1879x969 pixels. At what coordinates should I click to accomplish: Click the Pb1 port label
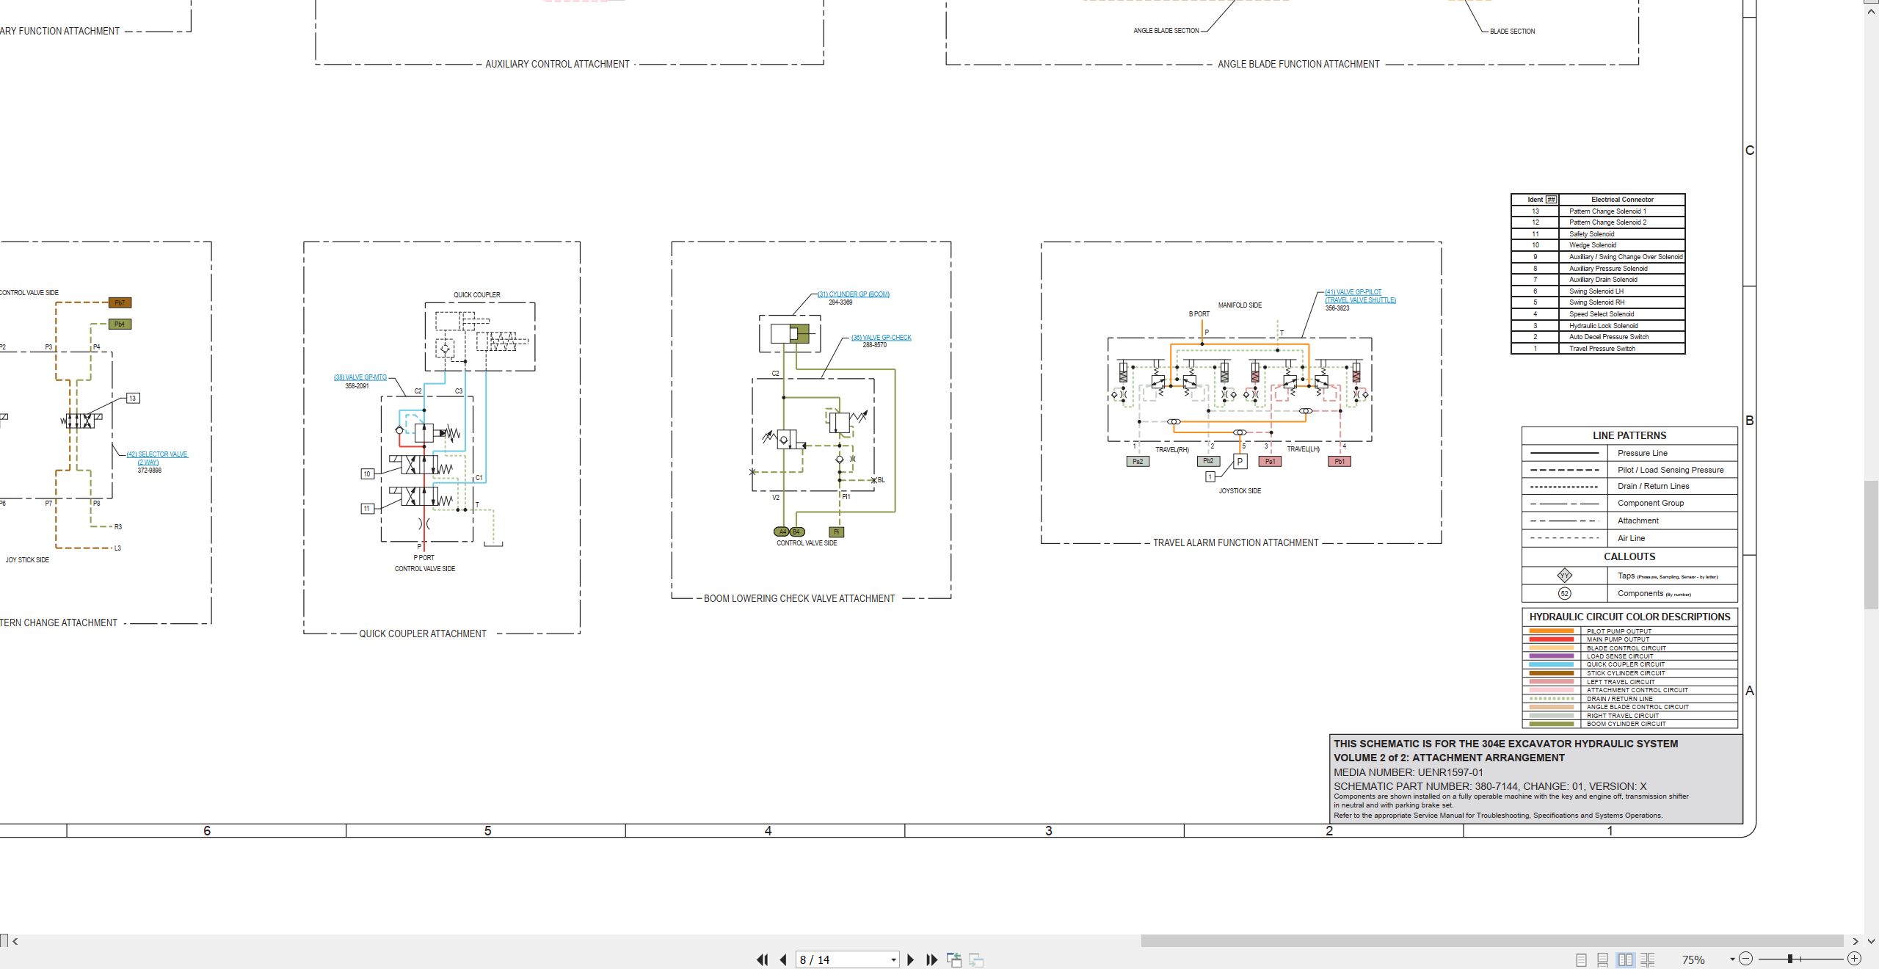(x=1340, y=462)
